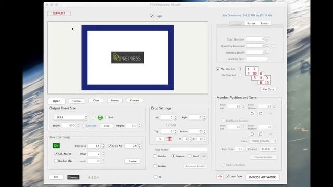Click the FG button
The width and height of the screenshot is (333, 187).
click(160, 139)
